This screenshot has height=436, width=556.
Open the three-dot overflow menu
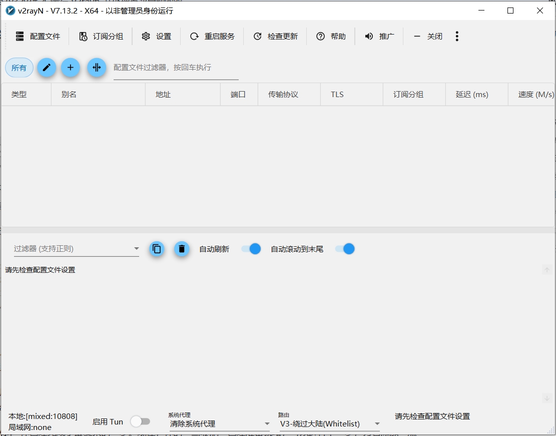(457, 36)
